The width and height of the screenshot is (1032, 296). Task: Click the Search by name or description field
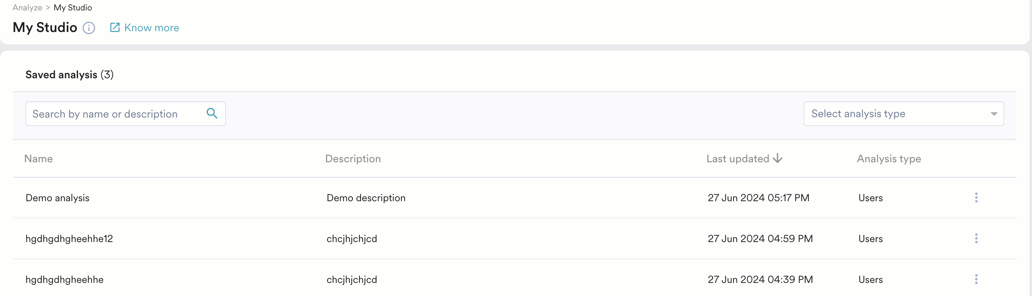point(116,114)
